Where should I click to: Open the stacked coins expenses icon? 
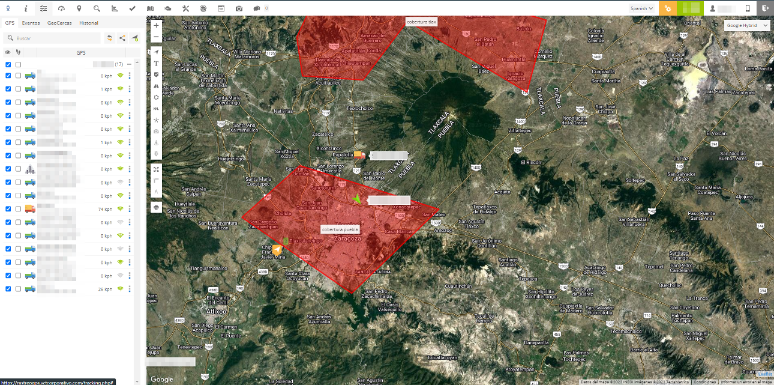pyautogui.click(x=203, y=8)
